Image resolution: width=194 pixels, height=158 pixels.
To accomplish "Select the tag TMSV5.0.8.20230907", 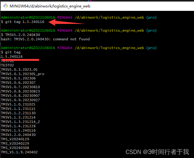I will [x=20, y=96].
